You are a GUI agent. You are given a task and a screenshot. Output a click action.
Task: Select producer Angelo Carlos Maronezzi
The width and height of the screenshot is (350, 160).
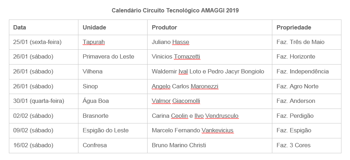[185, 87]
